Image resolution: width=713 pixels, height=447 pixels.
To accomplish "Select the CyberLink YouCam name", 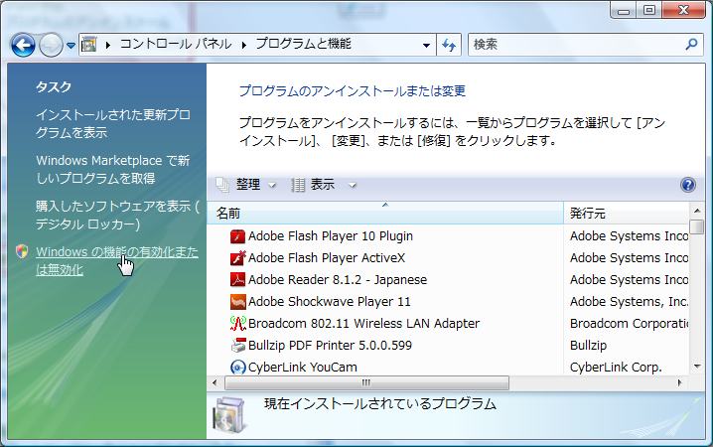I will [x=303, y=367].
